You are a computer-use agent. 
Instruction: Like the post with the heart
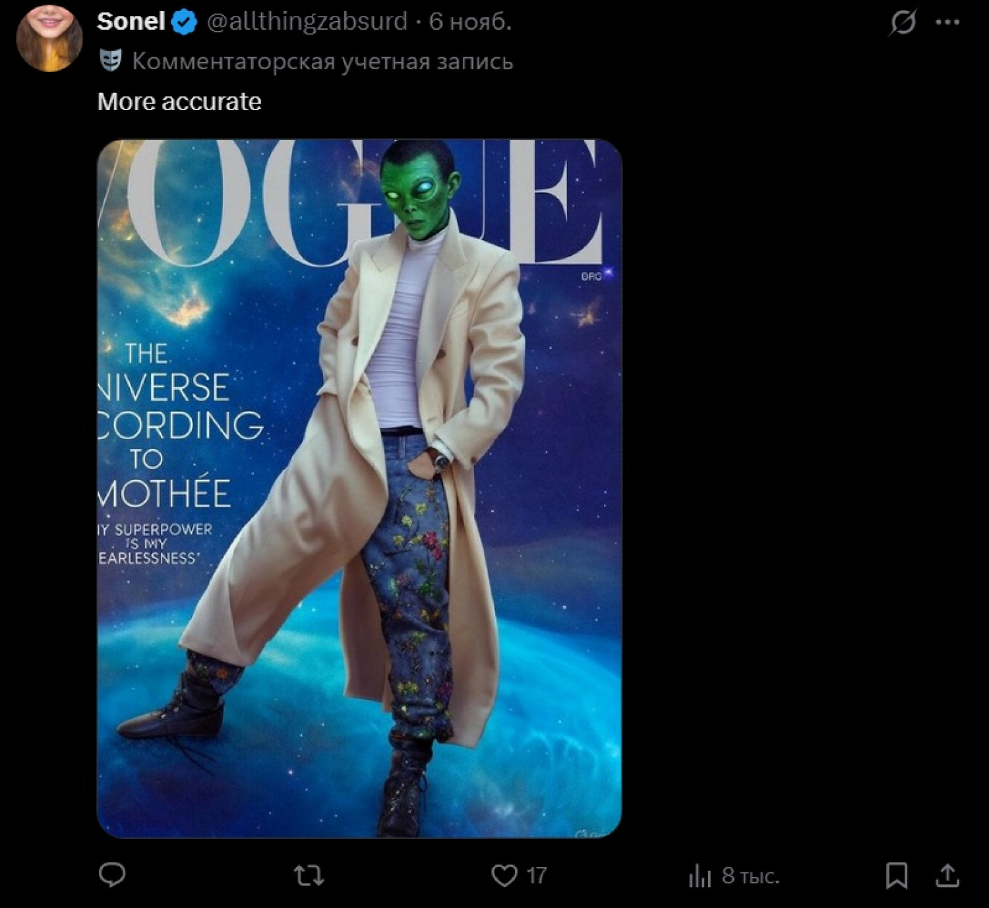coord(504,876)
